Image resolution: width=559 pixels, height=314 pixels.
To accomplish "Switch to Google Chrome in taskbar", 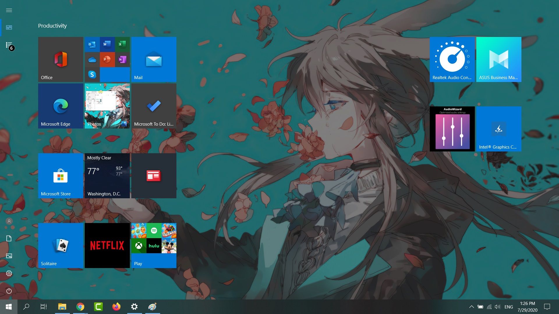I will tap(80, 307).
